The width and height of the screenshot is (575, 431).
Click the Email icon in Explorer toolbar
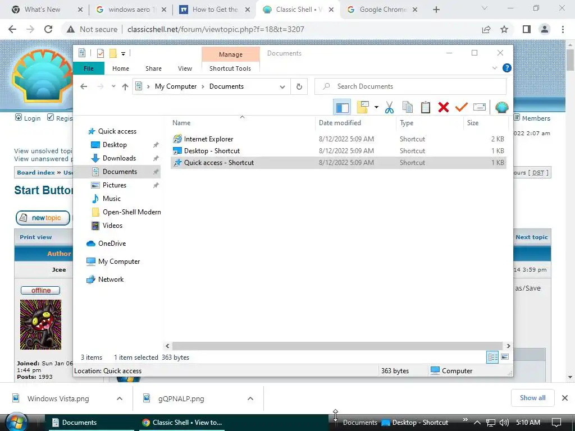pos(480,107)
